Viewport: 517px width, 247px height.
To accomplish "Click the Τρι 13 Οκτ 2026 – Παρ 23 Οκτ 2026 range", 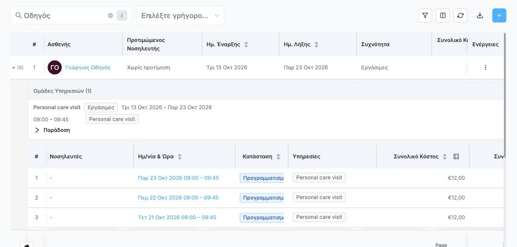I will pyautogui.click(x=167, y=108).
